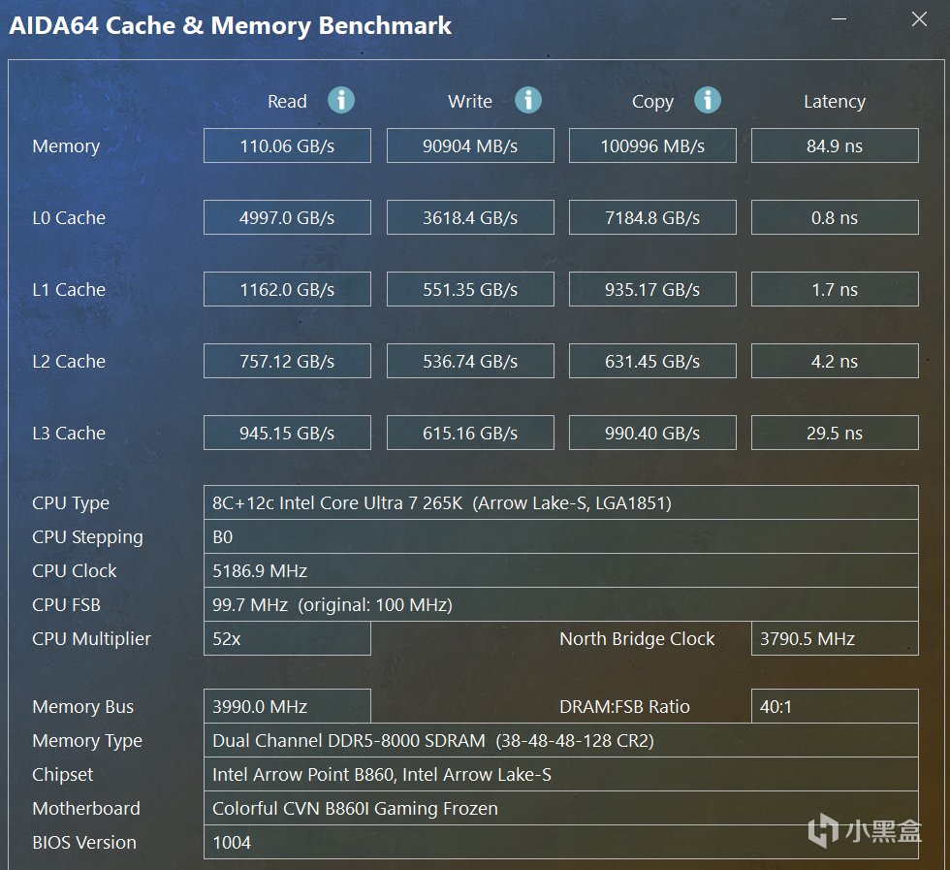Click the Memory Latency 84.9 ns box
The image size is (950, 870).
coord(834,146)
